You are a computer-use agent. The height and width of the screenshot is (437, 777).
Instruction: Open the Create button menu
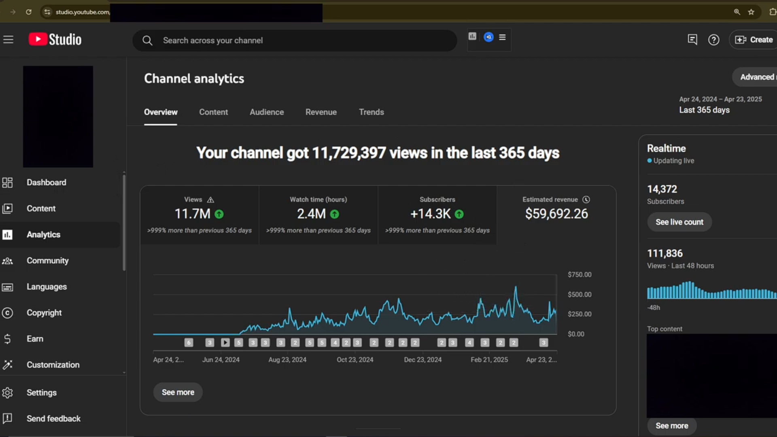tap(754, 40)
